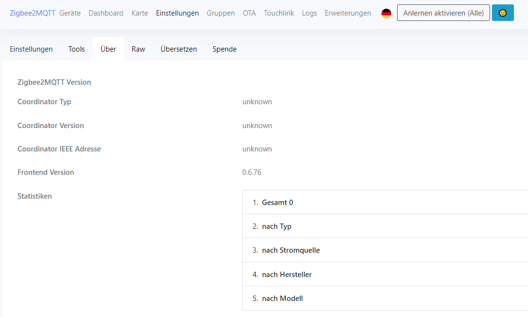Open the OTA page
The width and height of the screenshot is (528, 317).
pos(249,13)
